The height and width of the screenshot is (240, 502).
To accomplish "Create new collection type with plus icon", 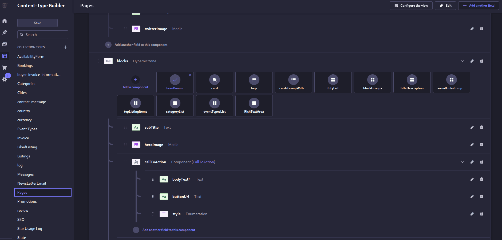I will [x=65, y=47].
